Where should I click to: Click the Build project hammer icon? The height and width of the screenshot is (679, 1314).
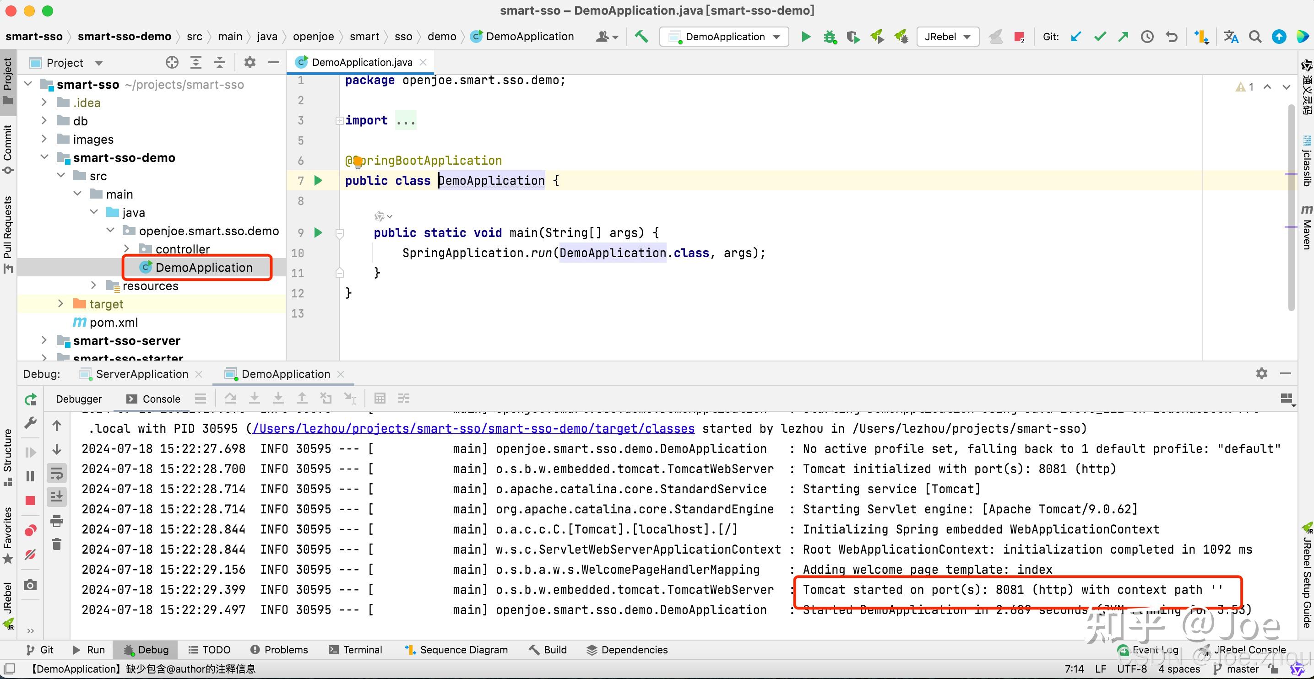click(641, 36)
